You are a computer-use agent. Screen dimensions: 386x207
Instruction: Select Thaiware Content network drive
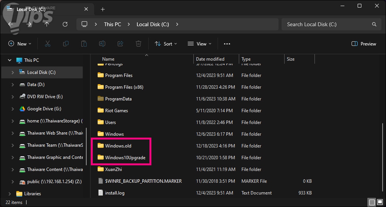[x=55, y=169]
